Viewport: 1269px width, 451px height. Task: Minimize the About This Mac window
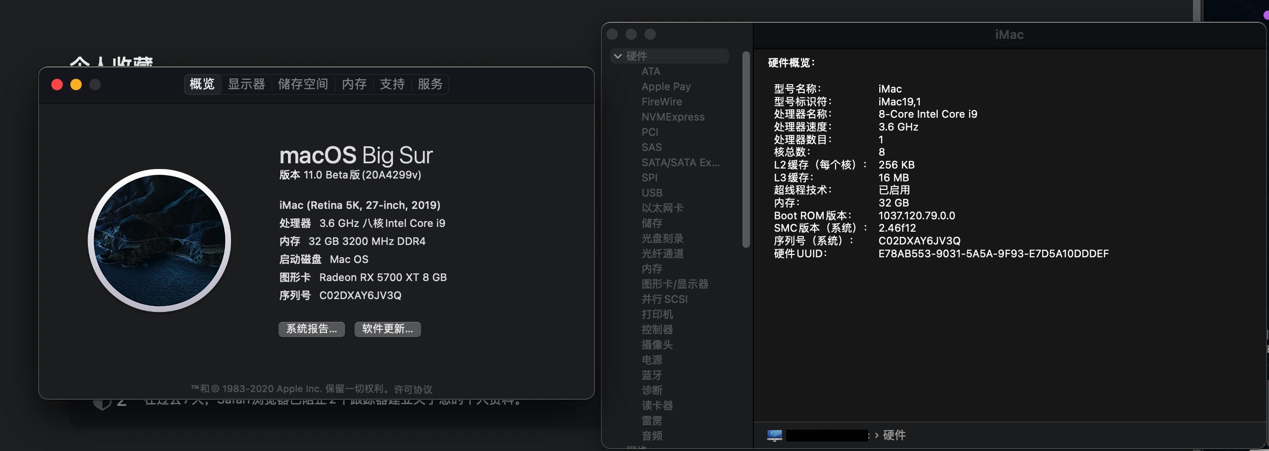pyautogui.click(x=76, y=85)
